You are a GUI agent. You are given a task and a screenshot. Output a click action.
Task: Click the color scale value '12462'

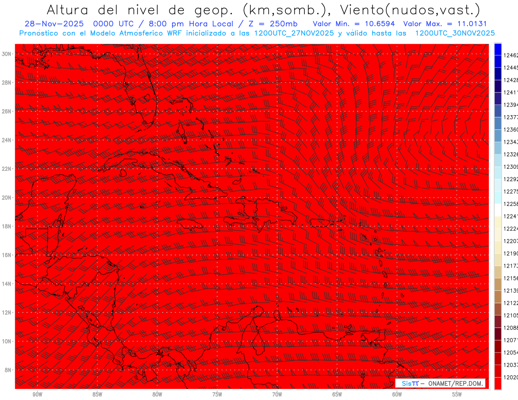coord(511,55)
